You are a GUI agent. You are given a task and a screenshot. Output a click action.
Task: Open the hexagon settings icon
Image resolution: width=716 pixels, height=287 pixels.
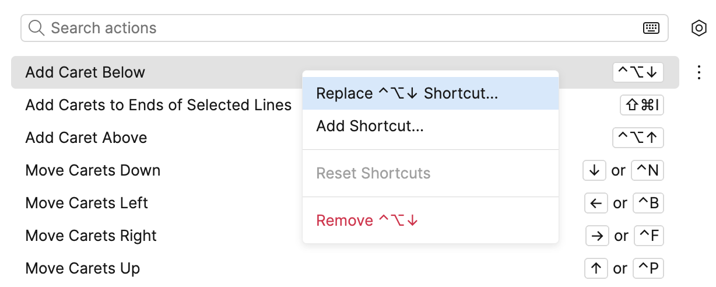699,28
